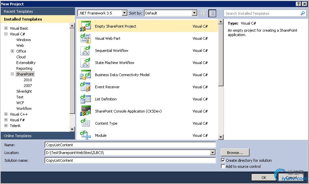The image size is (309, 184).
Task: Select the SharePoint Console Application icon
Action: (x=85, y=111)
